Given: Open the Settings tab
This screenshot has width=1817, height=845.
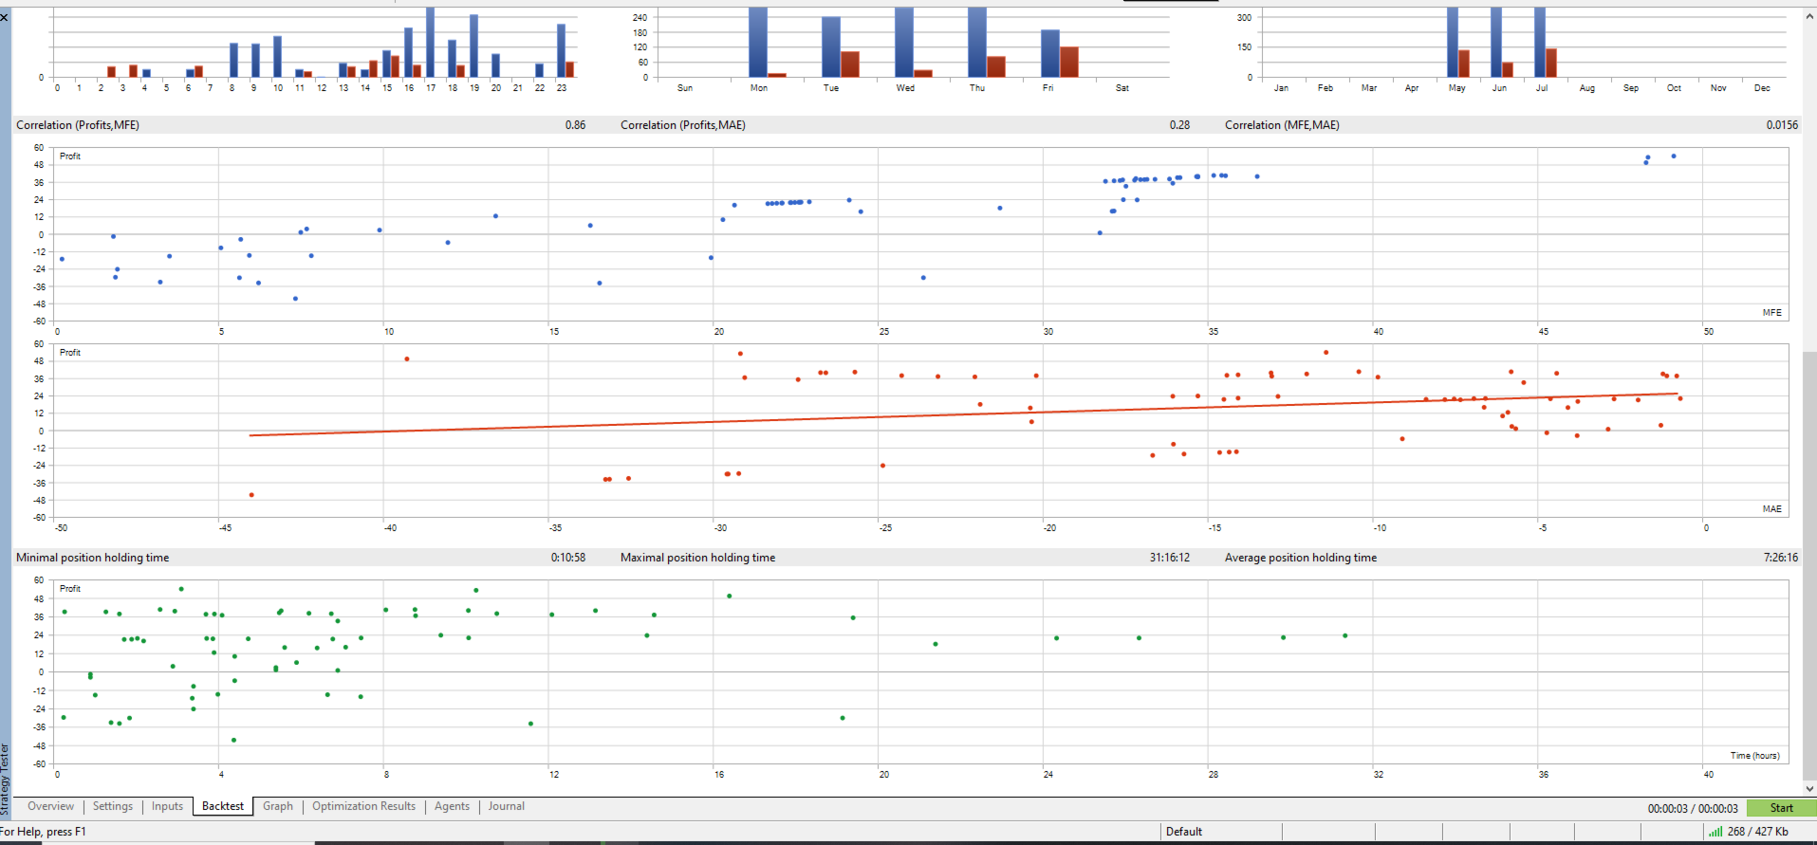Looking at the screenshot, I should (x=113, y=806).
